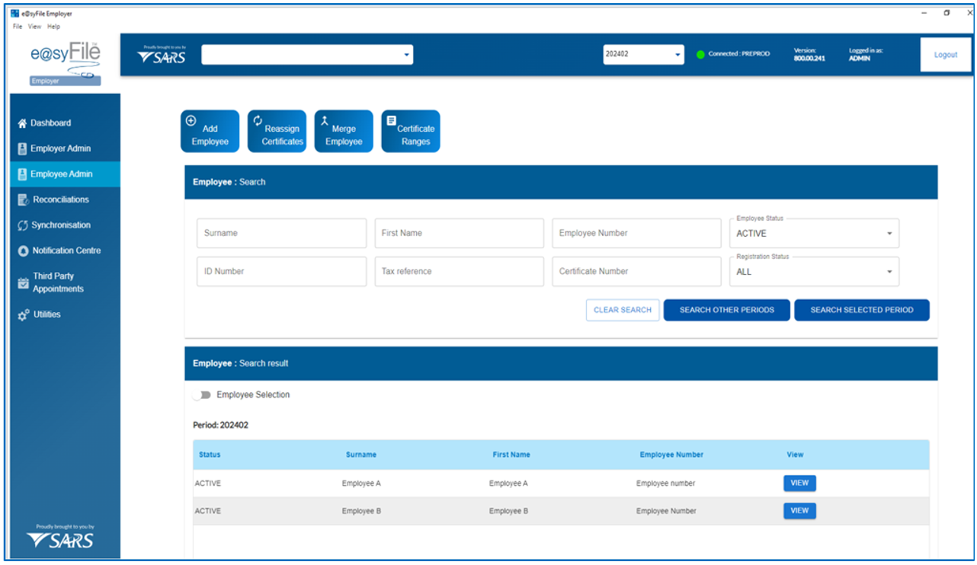Expand the Registration Status dropdown

coord(814,272)
